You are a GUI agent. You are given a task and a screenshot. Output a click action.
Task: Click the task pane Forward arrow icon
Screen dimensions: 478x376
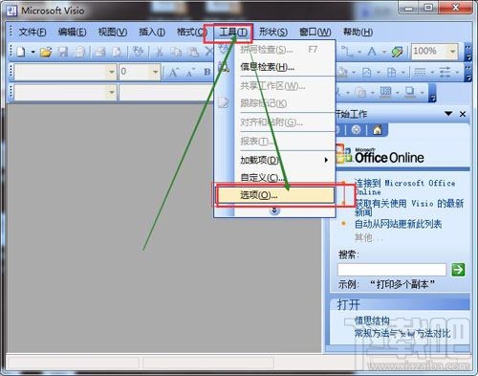click(x=356, y=130)
